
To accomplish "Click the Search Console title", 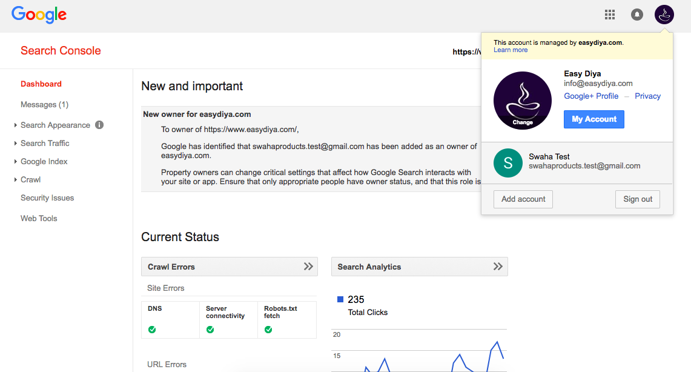I will pos(61,51).
